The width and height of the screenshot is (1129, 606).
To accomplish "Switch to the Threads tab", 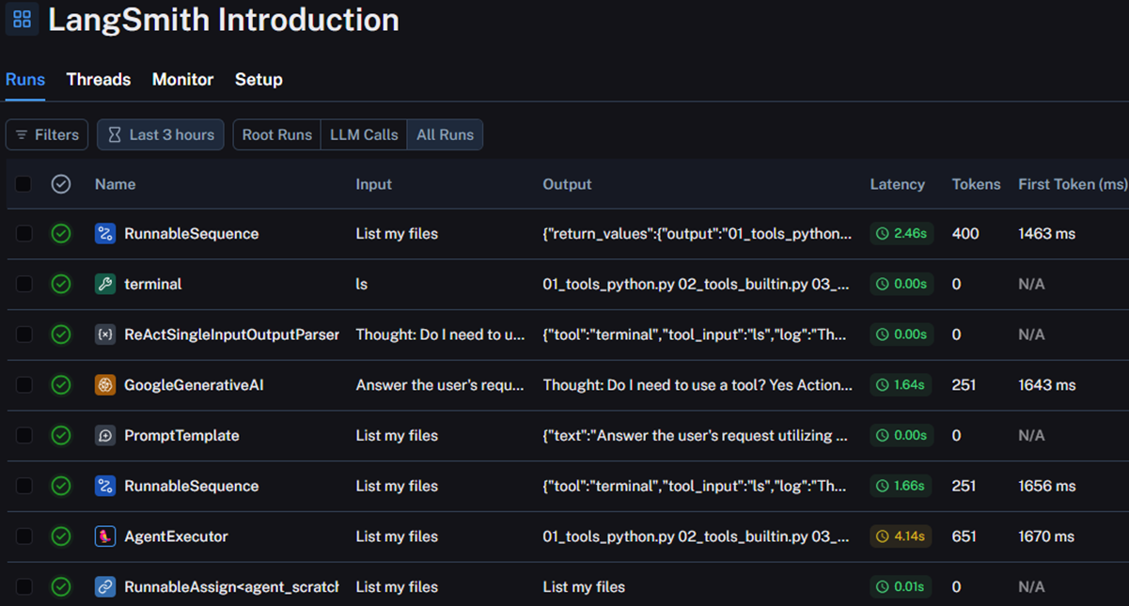I will point(99,80).
